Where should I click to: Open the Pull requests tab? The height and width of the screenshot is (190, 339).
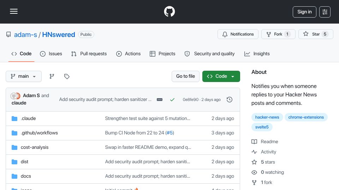[89, 53]
